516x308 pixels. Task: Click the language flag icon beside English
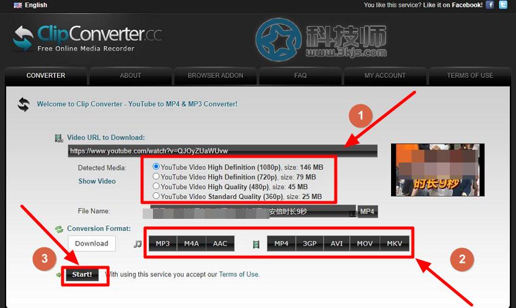pos(18,5)
